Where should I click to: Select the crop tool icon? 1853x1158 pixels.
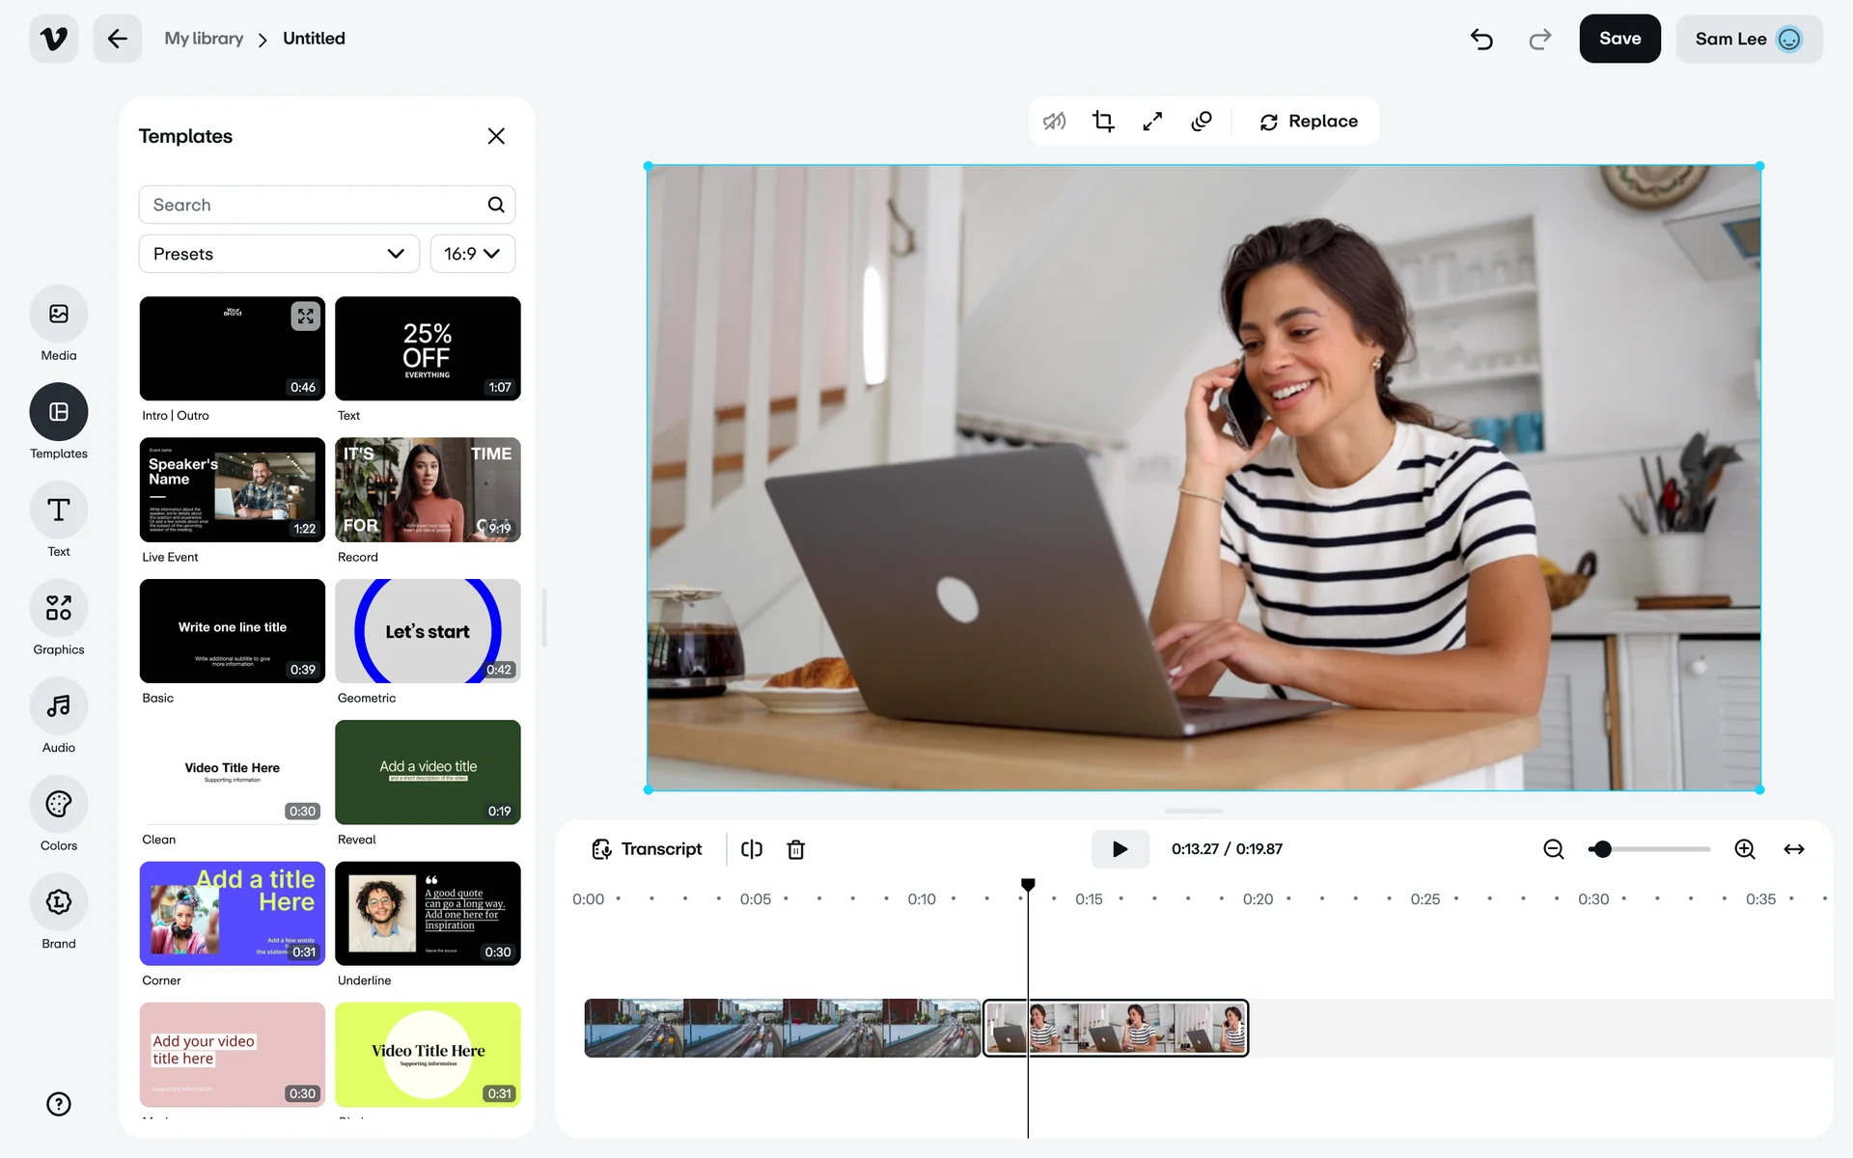[1103, 122]
